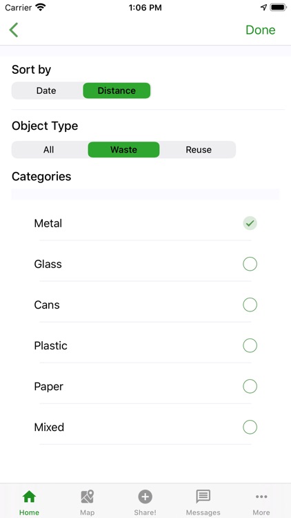Image resolution: width=291 pixels, height=518 pixels.
Task: Tap the Wi-Fi icon in status bar
Action: click(x=41, y=8)
